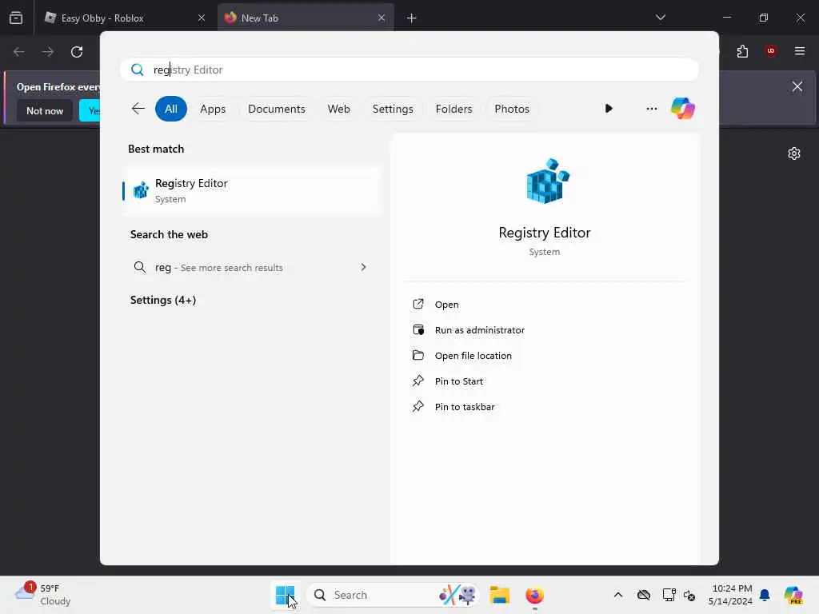819x614 pixels.
Task: Close the New Tab tab in Firefox
Action: point(382,18)
